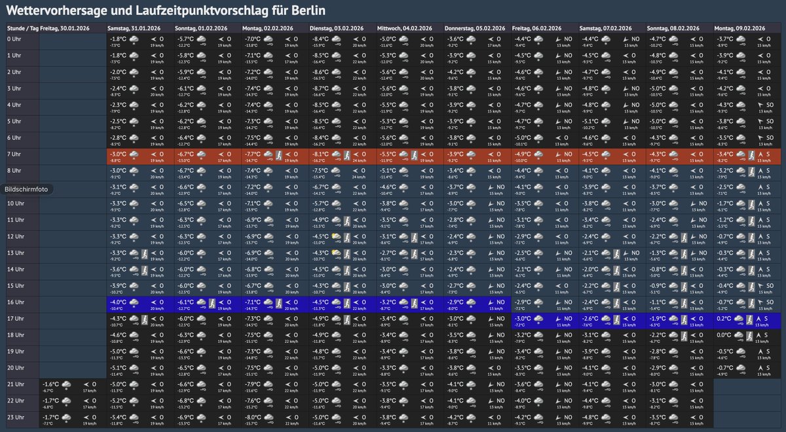The height and width of the screenshot is (432, 786).
Task: Click the "Freitag, 06.02.2026" column header
Action: (536, 29)
